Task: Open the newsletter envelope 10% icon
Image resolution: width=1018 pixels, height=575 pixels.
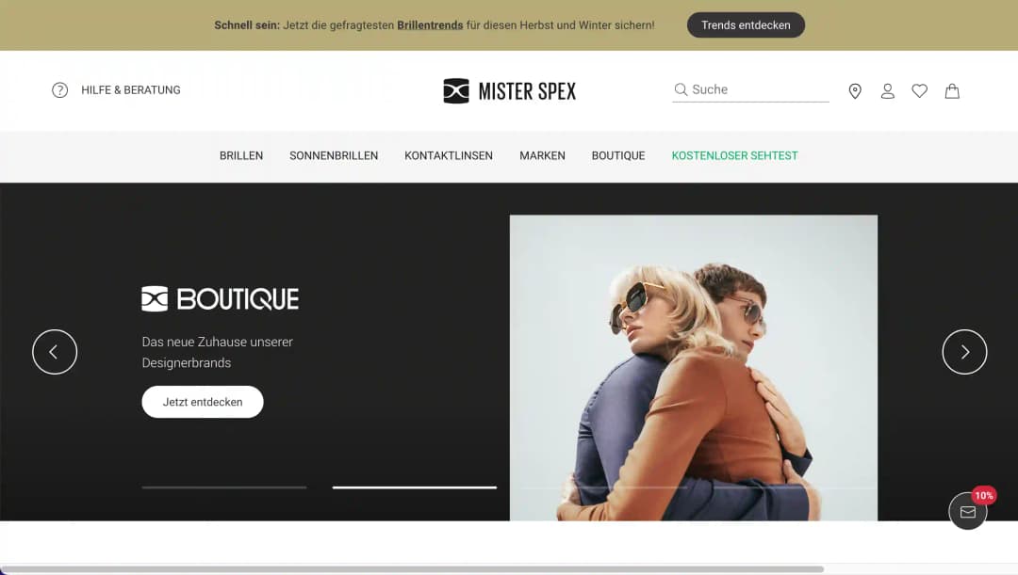Action: pyautogui.click(x=968, y=511)
